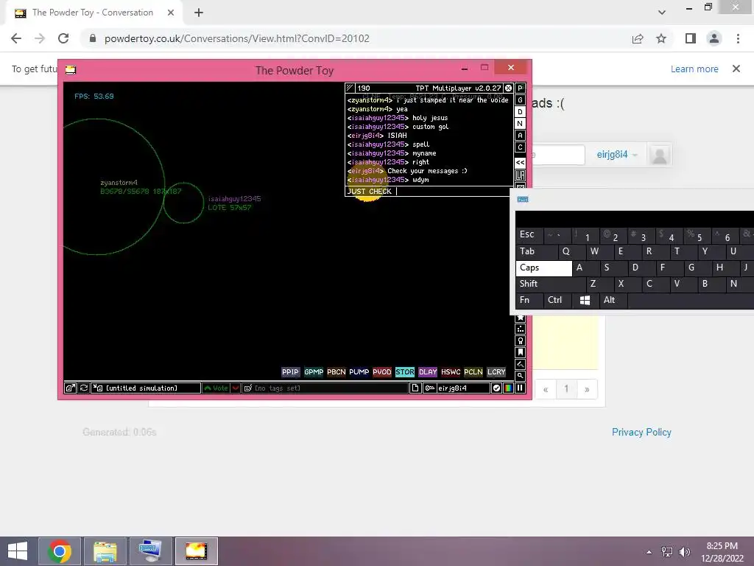Select the GPMP element
754x566 pixels.
pyautogui.click(x=314, y=372)
